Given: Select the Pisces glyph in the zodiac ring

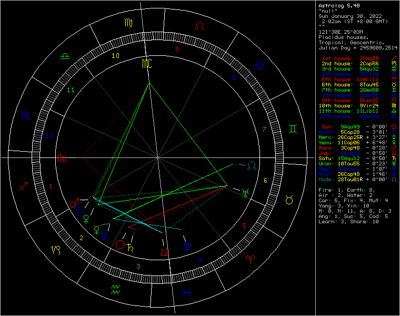Looking at the screenshot, I should tap(186, 292).
